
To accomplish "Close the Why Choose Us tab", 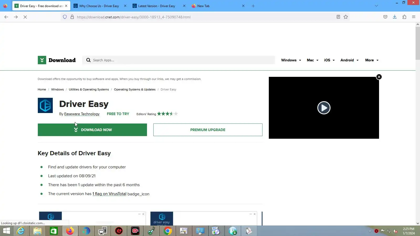I will click(125, 6).
